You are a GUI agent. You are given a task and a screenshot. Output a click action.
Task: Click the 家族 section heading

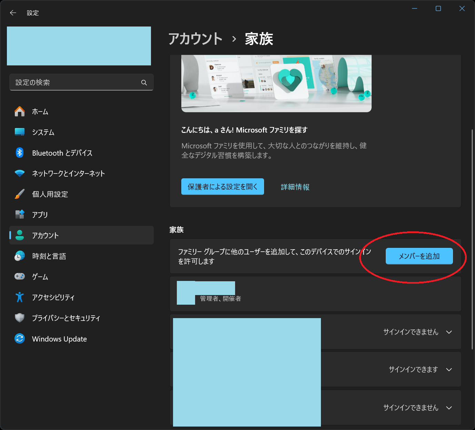(176, 230)
